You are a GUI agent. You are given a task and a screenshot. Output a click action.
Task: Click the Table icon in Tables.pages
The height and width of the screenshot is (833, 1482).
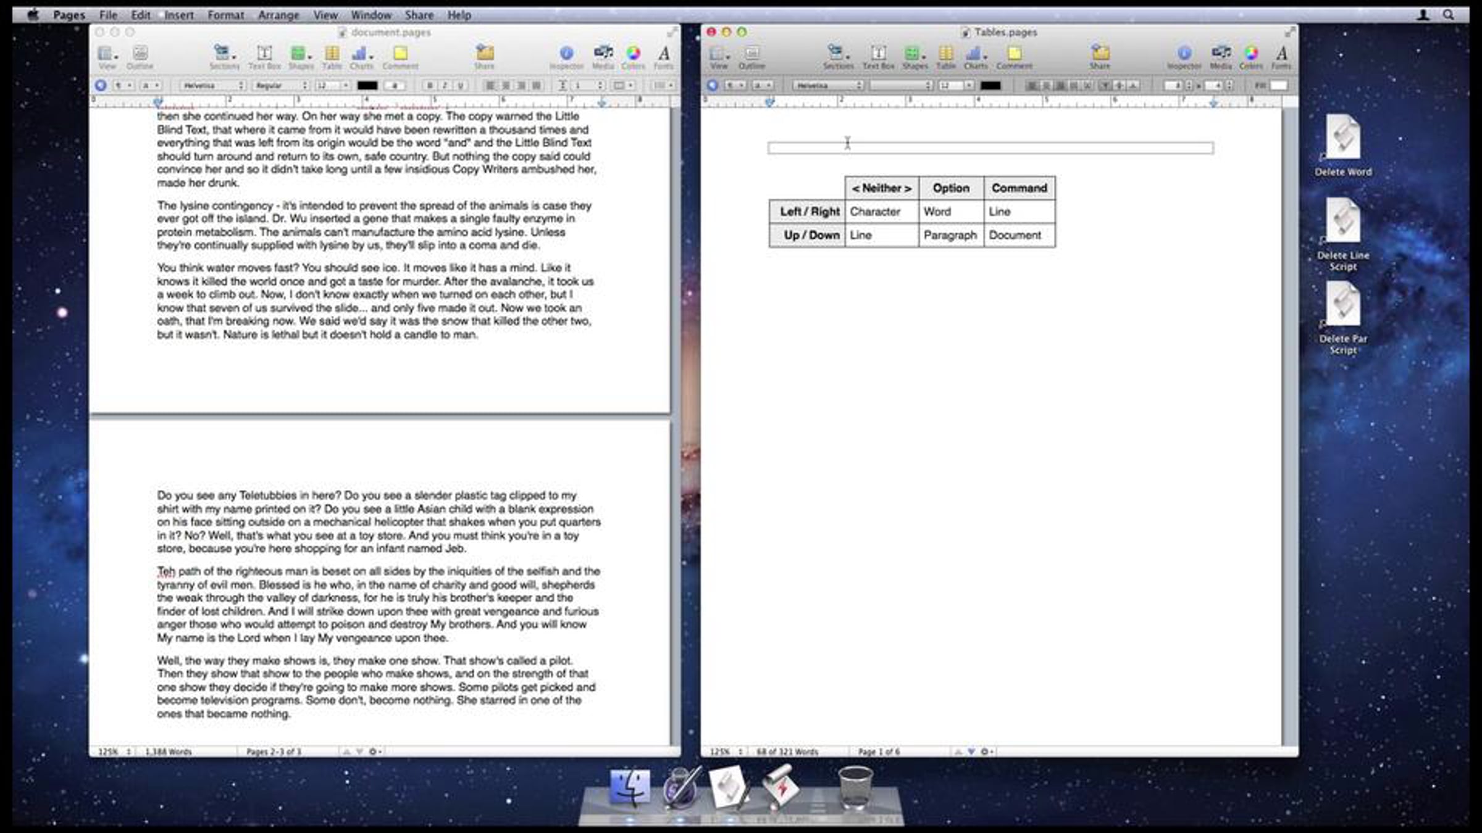[x=945, y=54]
